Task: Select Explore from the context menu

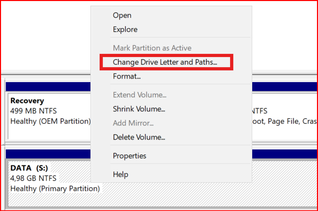Action: coord(125,30)
